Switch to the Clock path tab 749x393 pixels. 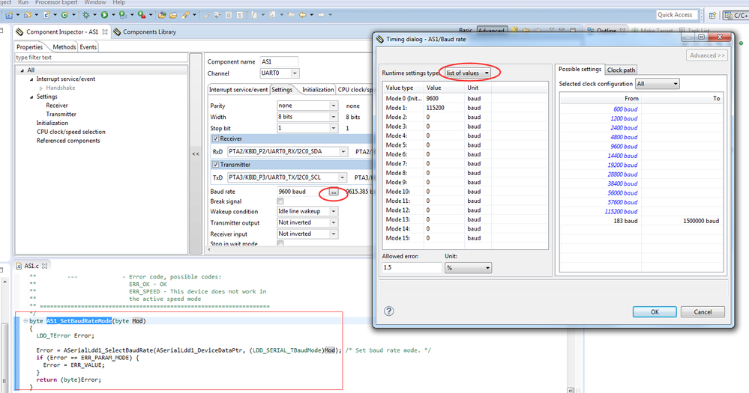pos(621,70)
